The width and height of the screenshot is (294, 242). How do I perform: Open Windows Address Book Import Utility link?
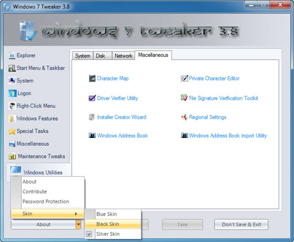(228, 136)
